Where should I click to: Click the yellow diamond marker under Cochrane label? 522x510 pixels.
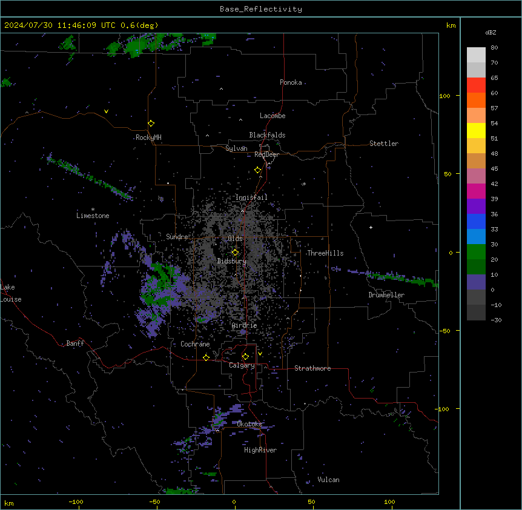(206, 357)
